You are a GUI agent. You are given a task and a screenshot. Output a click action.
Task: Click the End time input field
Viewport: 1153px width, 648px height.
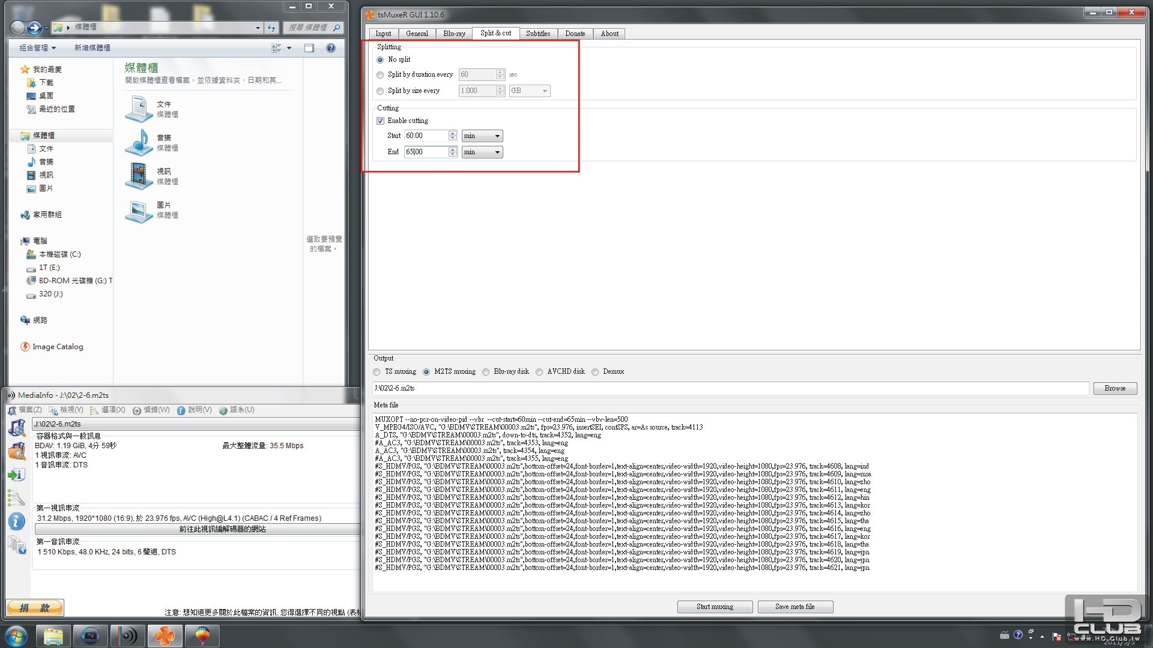(x=426, y=152)
